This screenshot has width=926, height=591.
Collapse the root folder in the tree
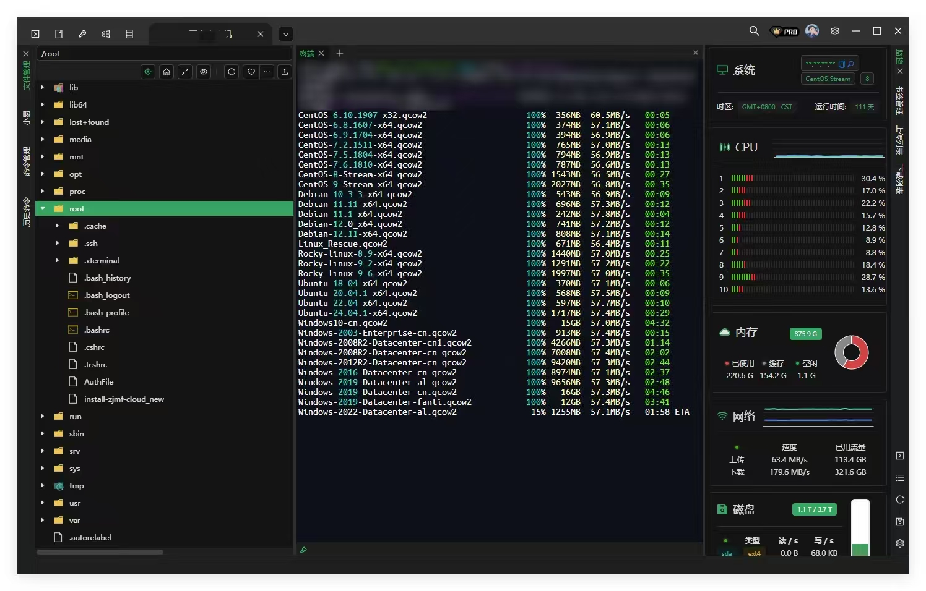pos(43,209)
